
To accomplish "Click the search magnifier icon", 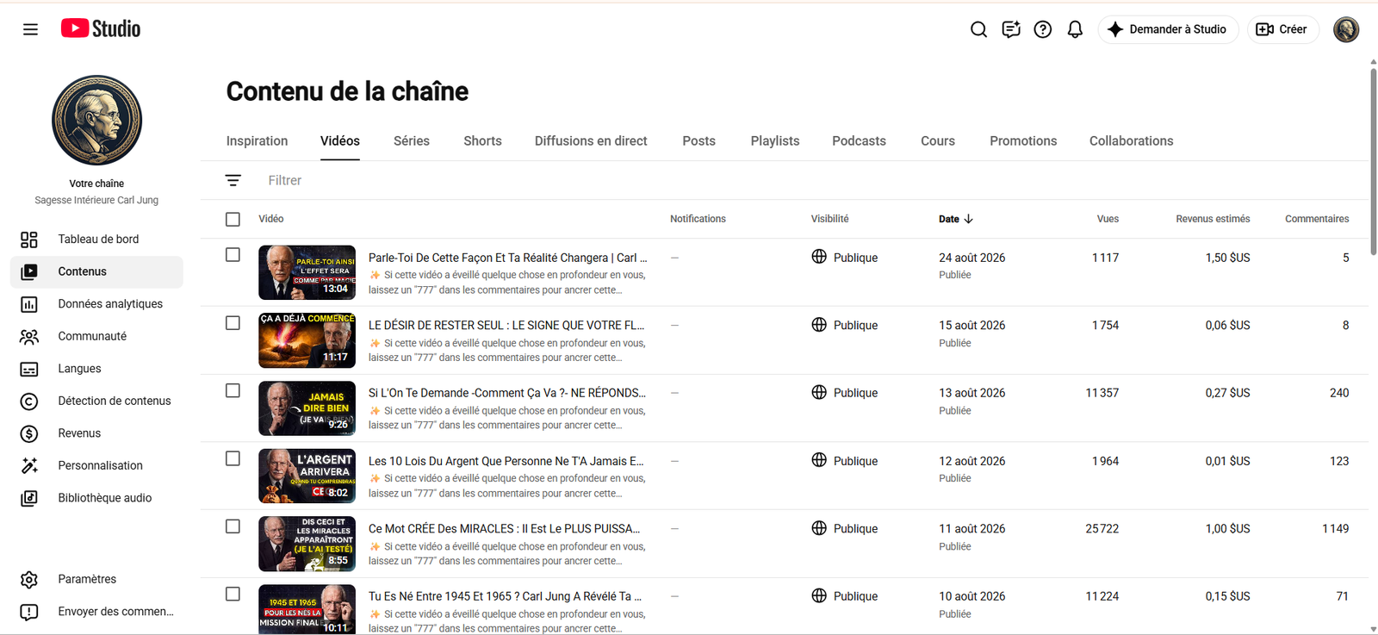I will [x=978, y=29].
